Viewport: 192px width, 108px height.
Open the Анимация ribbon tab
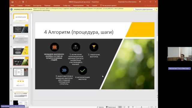(x=57, y=5)
